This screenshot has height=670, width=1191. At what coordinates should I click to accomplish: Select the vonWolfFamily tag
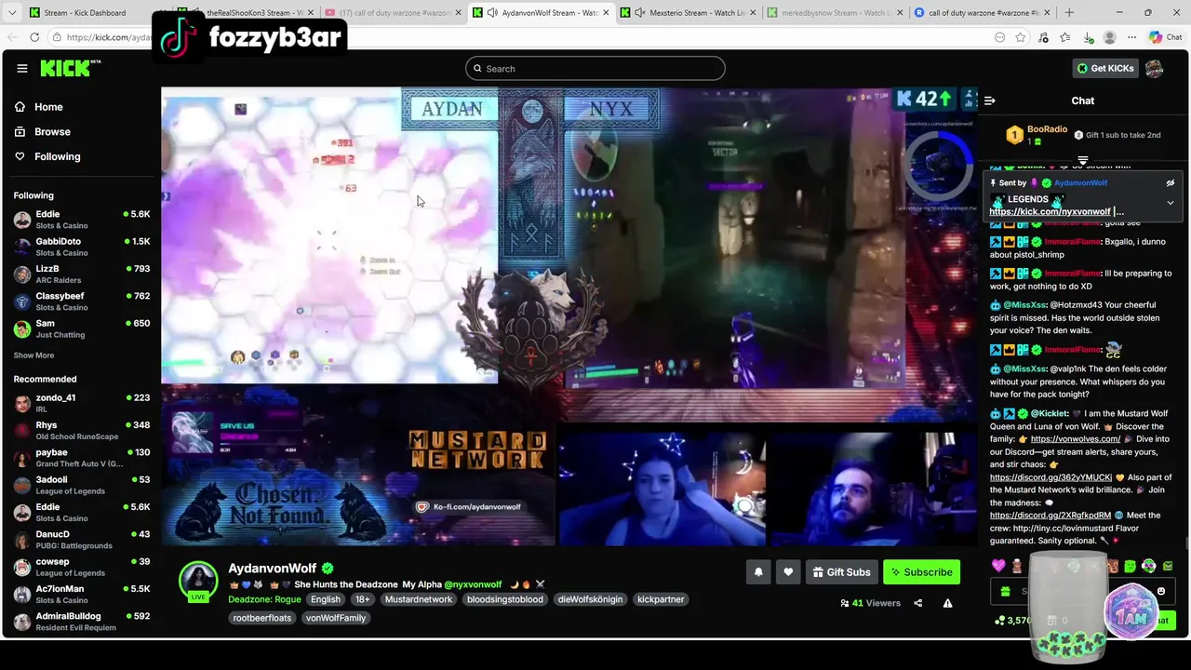336,618
